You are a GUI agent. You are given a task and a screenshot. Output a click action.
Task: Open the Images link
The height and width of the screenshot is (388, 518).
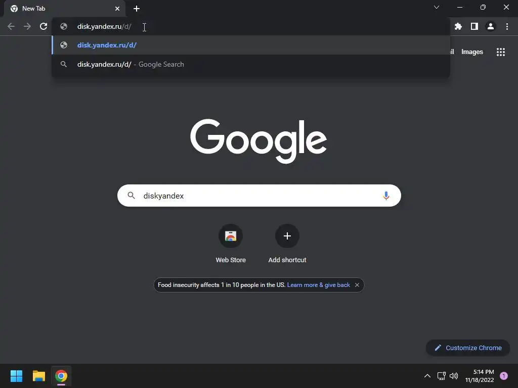coord(472,52)
